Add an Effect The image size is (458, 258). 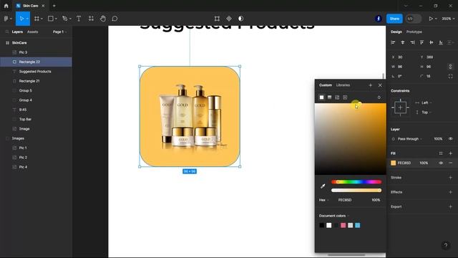pos(450,192)
